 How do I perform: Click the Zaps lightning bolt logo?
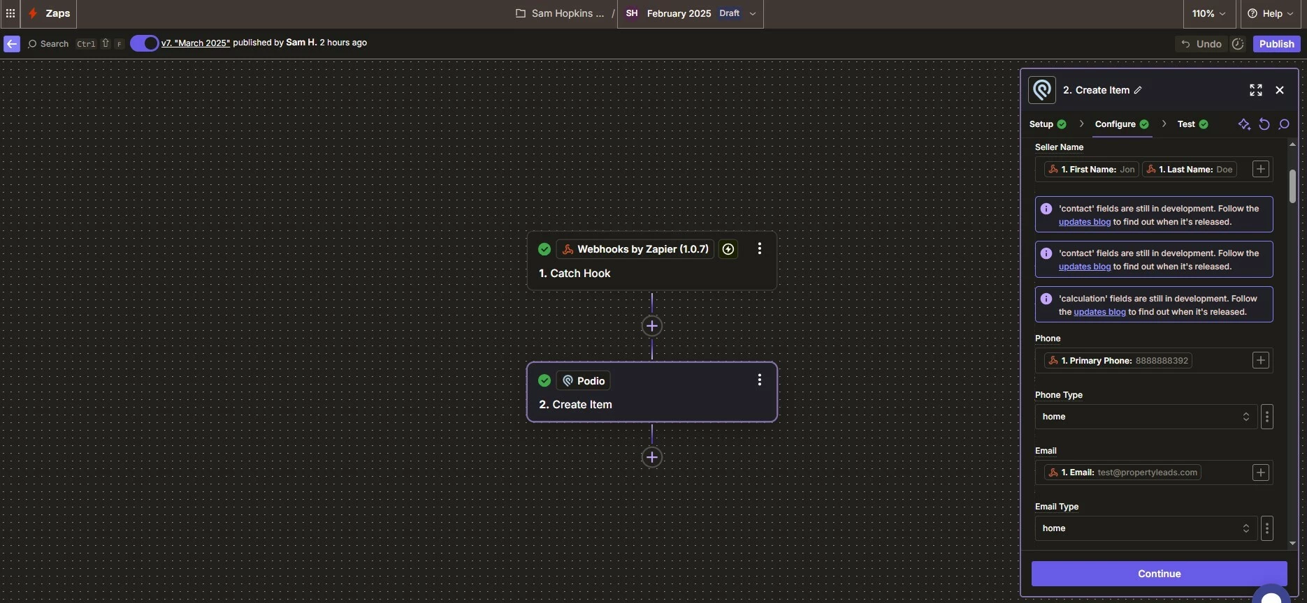click(x=33, y=13)
